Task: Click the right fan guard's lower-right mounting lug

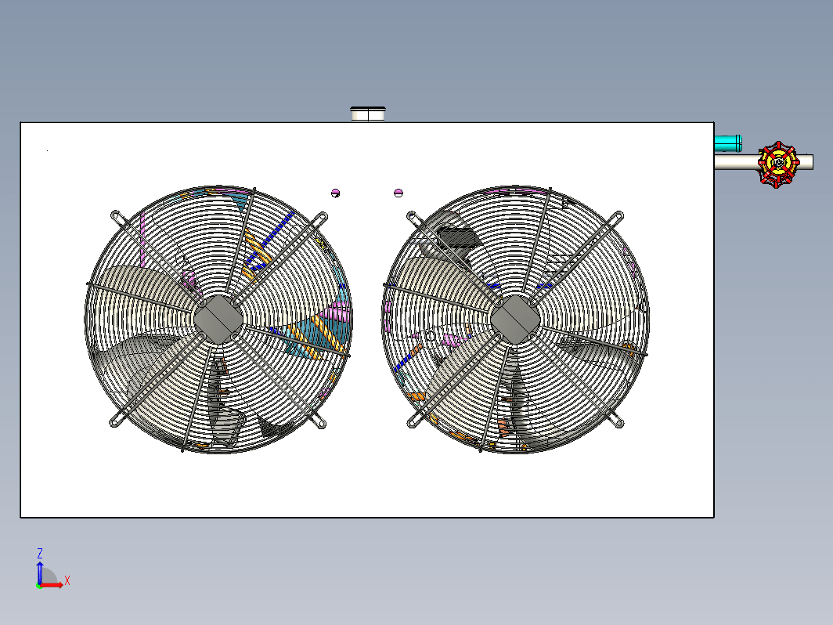Action: (x=618, y=422)
